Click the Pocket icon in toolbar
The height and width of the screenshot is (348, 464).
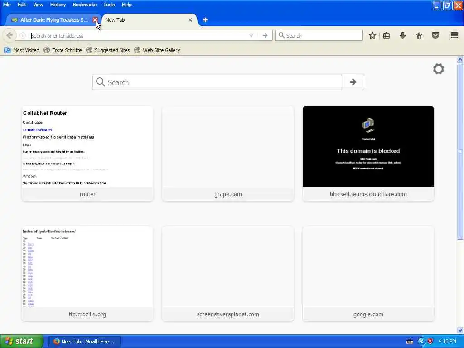point(435,35)
